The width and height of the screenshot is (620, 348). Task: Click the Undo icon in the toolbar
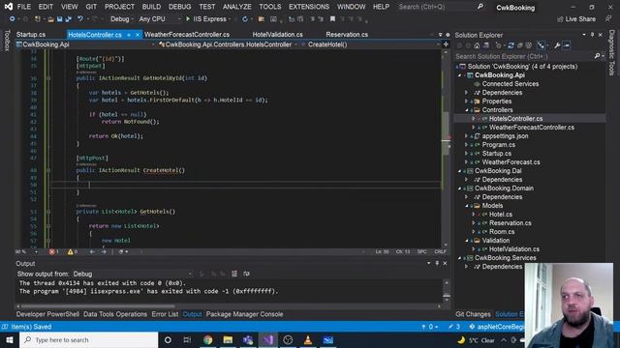(80, 19)
